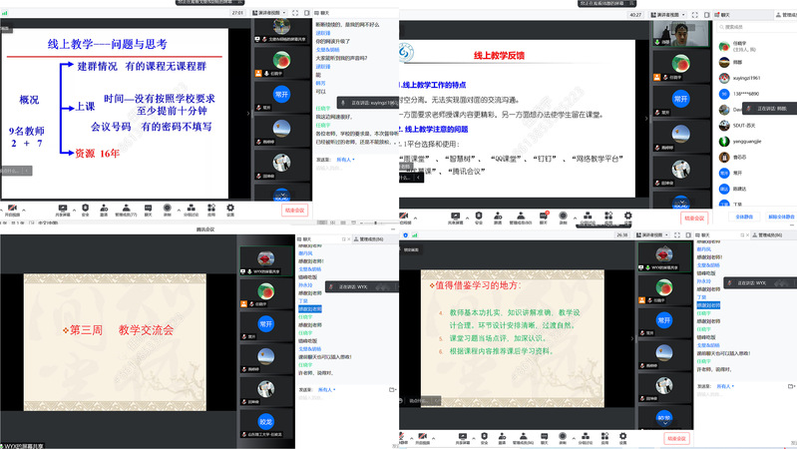Toggle 开启视频 camera in 问题与思考 meeting toolbar

pyautogui.click(x=12, y=209)
